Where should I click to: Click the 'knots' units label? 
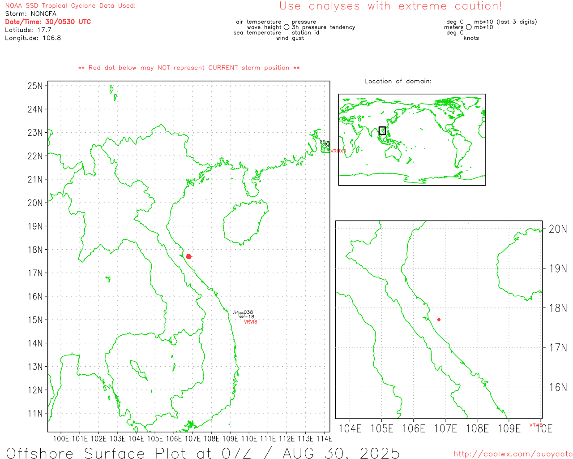(x=471, y=38)
